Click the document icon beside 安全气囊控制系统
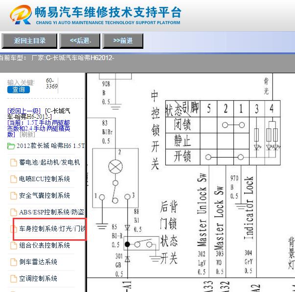 (x=13, y=196)
